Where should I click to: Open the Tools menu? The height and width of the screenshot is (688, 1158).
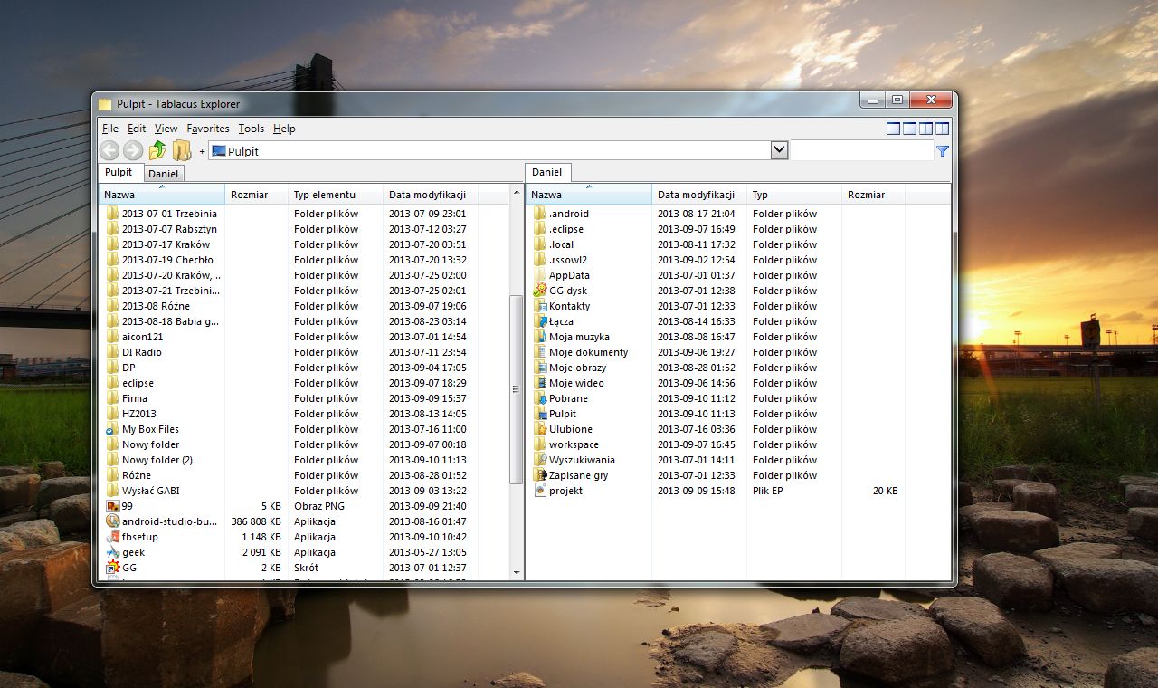(x=252, y=129)
